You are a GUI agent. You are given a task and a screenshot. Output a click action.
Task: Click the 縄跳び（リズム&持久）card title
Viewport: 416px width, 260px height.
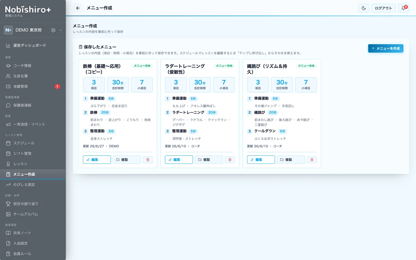click(267, 69)
